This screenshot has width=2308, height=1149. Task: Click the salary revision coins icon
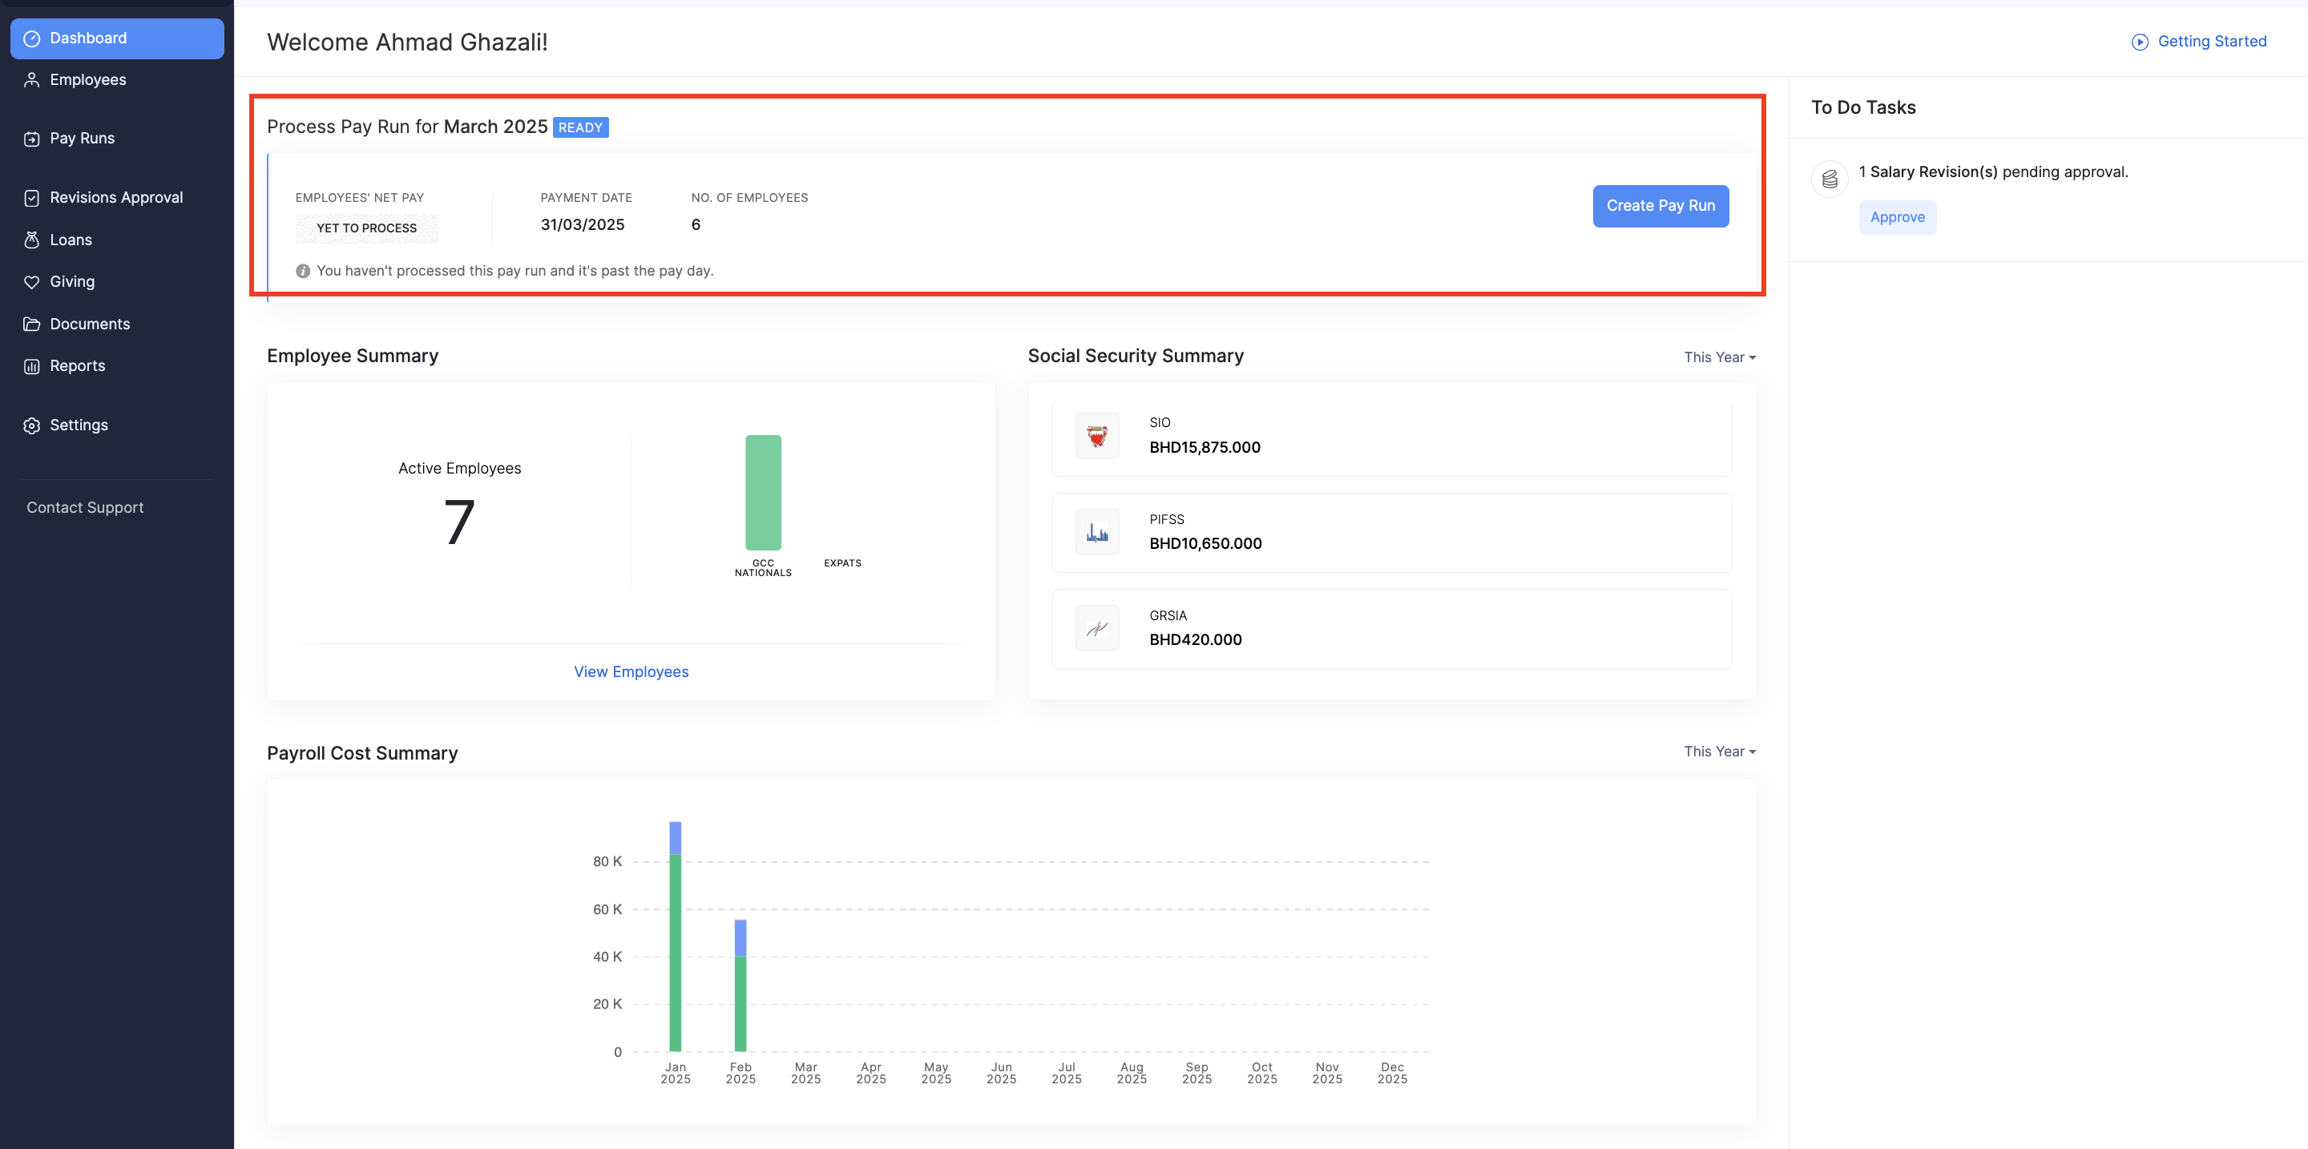[x=1830, y=179]
